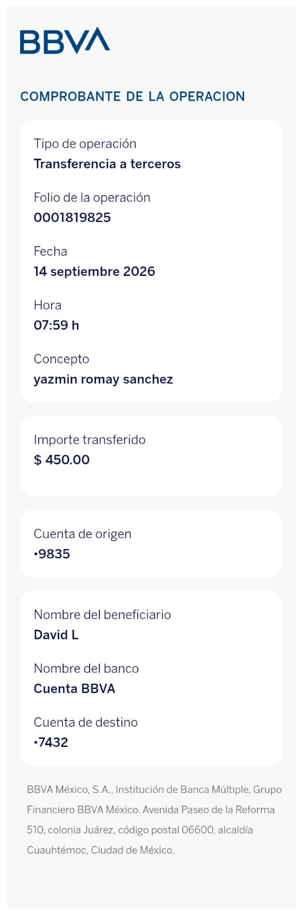
Task: Select the Cuenta de destino label
Action: [x=86, y=722]
